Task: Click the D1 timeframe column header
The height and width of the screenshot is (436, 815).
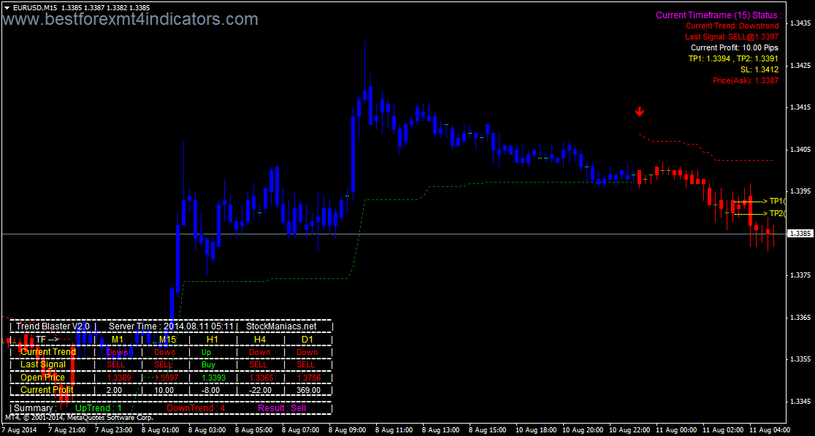Action: pos(307,340)
